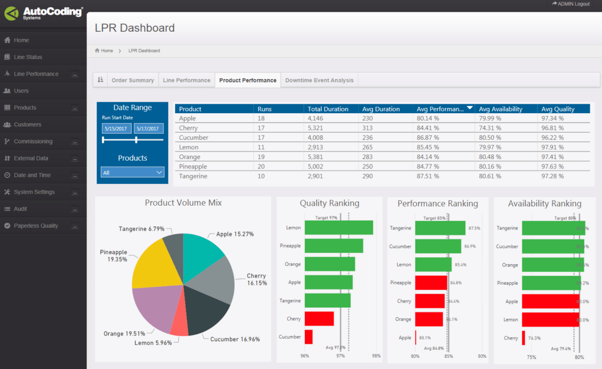
Task: Click the Audit list icon
Action: click(x=7, y=209)
